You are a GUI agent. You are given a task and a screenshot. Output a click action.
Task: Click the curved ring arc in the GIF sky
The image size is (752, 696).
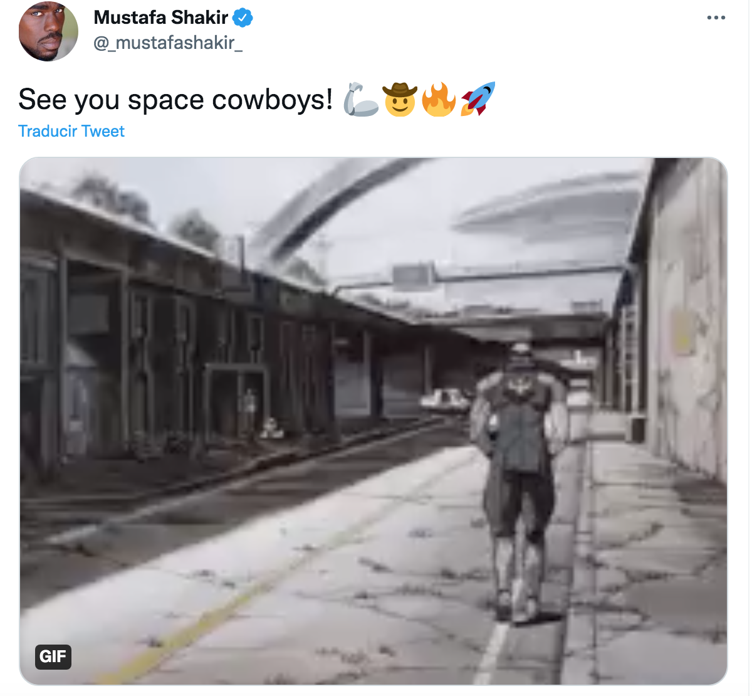(x=332, y=207)
